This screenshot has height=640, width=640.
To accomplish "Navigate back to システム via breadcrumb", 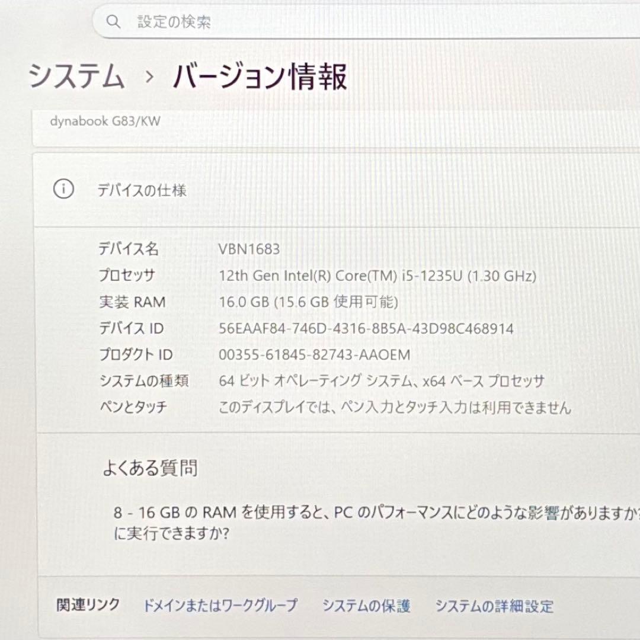I will pos(77,76).
